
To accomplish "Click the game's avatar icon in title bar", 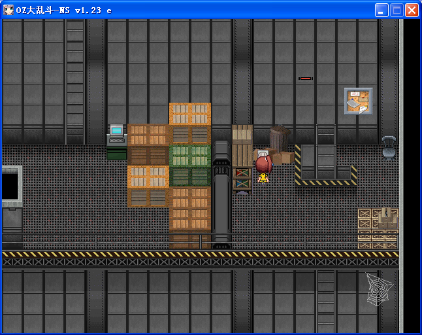I will tap(8, 10).
